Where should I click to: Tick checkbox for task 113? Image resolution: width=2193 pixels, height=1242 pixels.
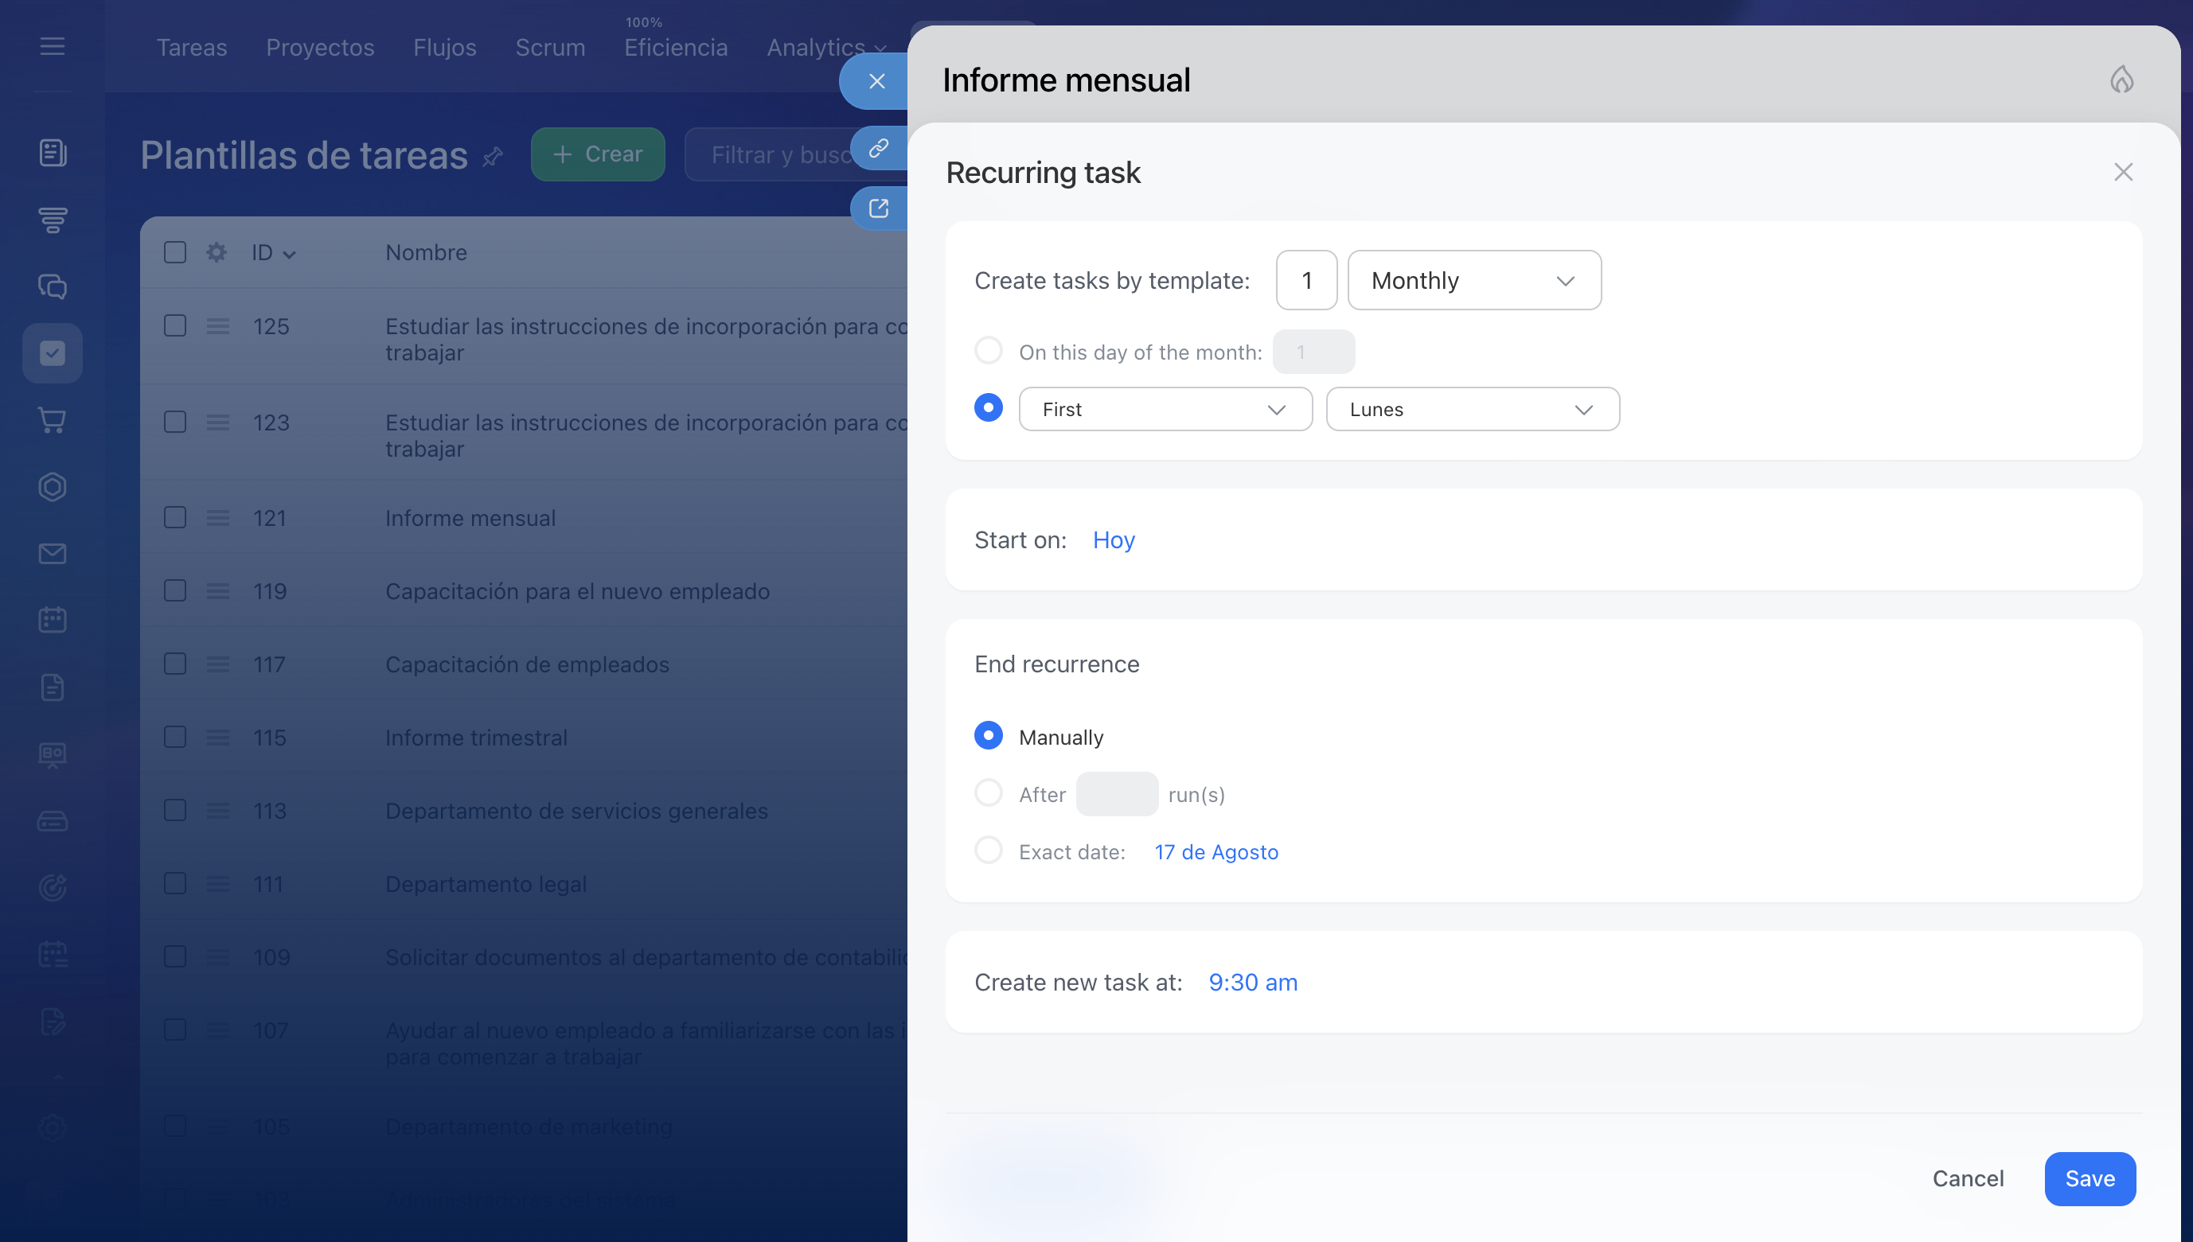175,809
